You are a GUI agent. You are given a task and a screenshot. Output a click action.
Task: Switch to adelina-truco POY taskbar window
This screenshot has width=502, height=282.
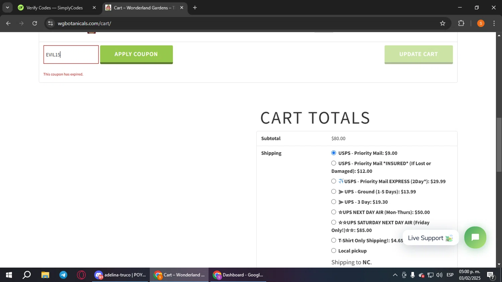coord(120,275)
